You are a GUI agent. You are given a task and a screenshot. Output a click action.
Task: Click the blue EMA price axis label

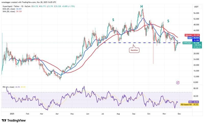pos(189,38)
